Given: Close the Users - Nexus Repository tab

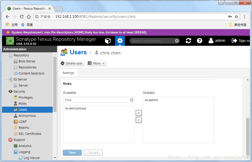Looking at the screenshot, I should [50, 9].
